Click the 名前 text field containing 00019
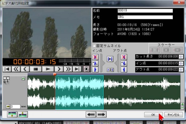The width and height of the screenshot is (186, 124). point(145,10)
